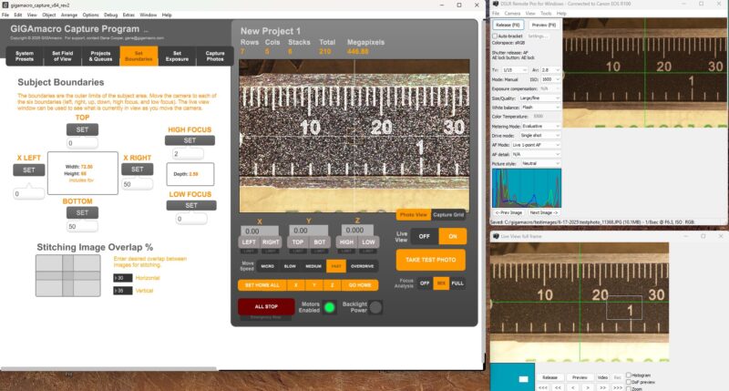
Task: Switch to the Capture Grid view
Action: pos(448,215)
